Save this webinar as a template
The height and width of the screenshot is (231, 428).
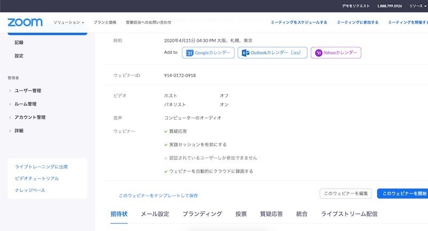click(x=158, y=196)
